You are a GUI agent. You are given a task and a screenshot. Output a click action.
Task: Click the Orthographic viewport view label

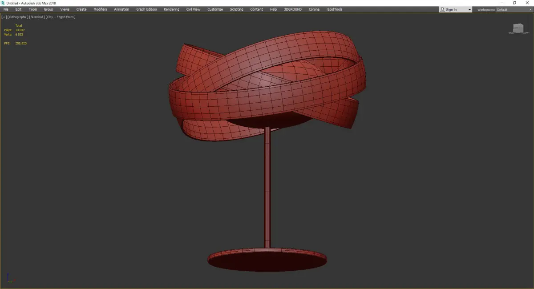coord(18,17)
